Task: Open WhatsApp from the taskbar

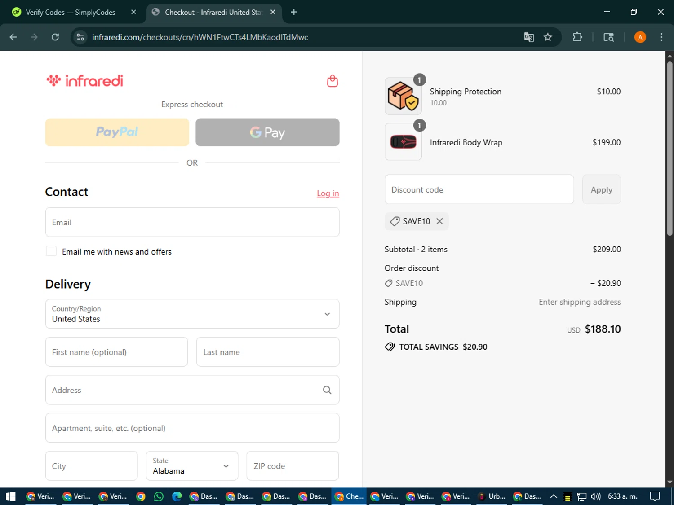Action: click(159, 496)
